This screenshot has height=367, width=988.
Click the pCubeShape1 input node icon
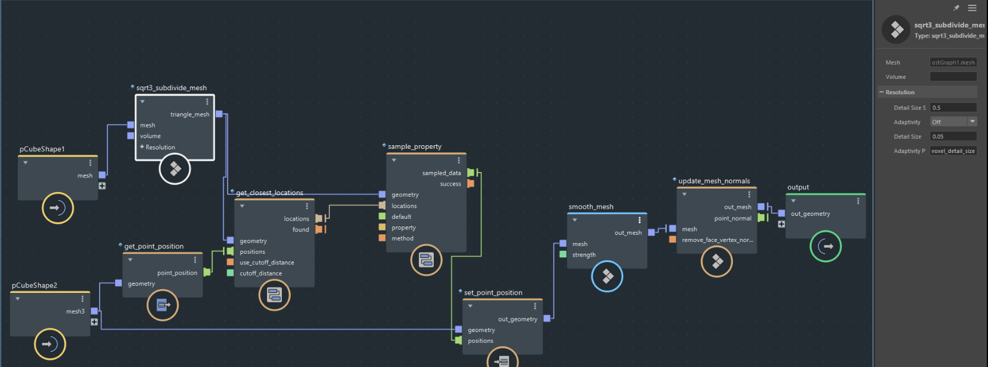click(58, 208)
